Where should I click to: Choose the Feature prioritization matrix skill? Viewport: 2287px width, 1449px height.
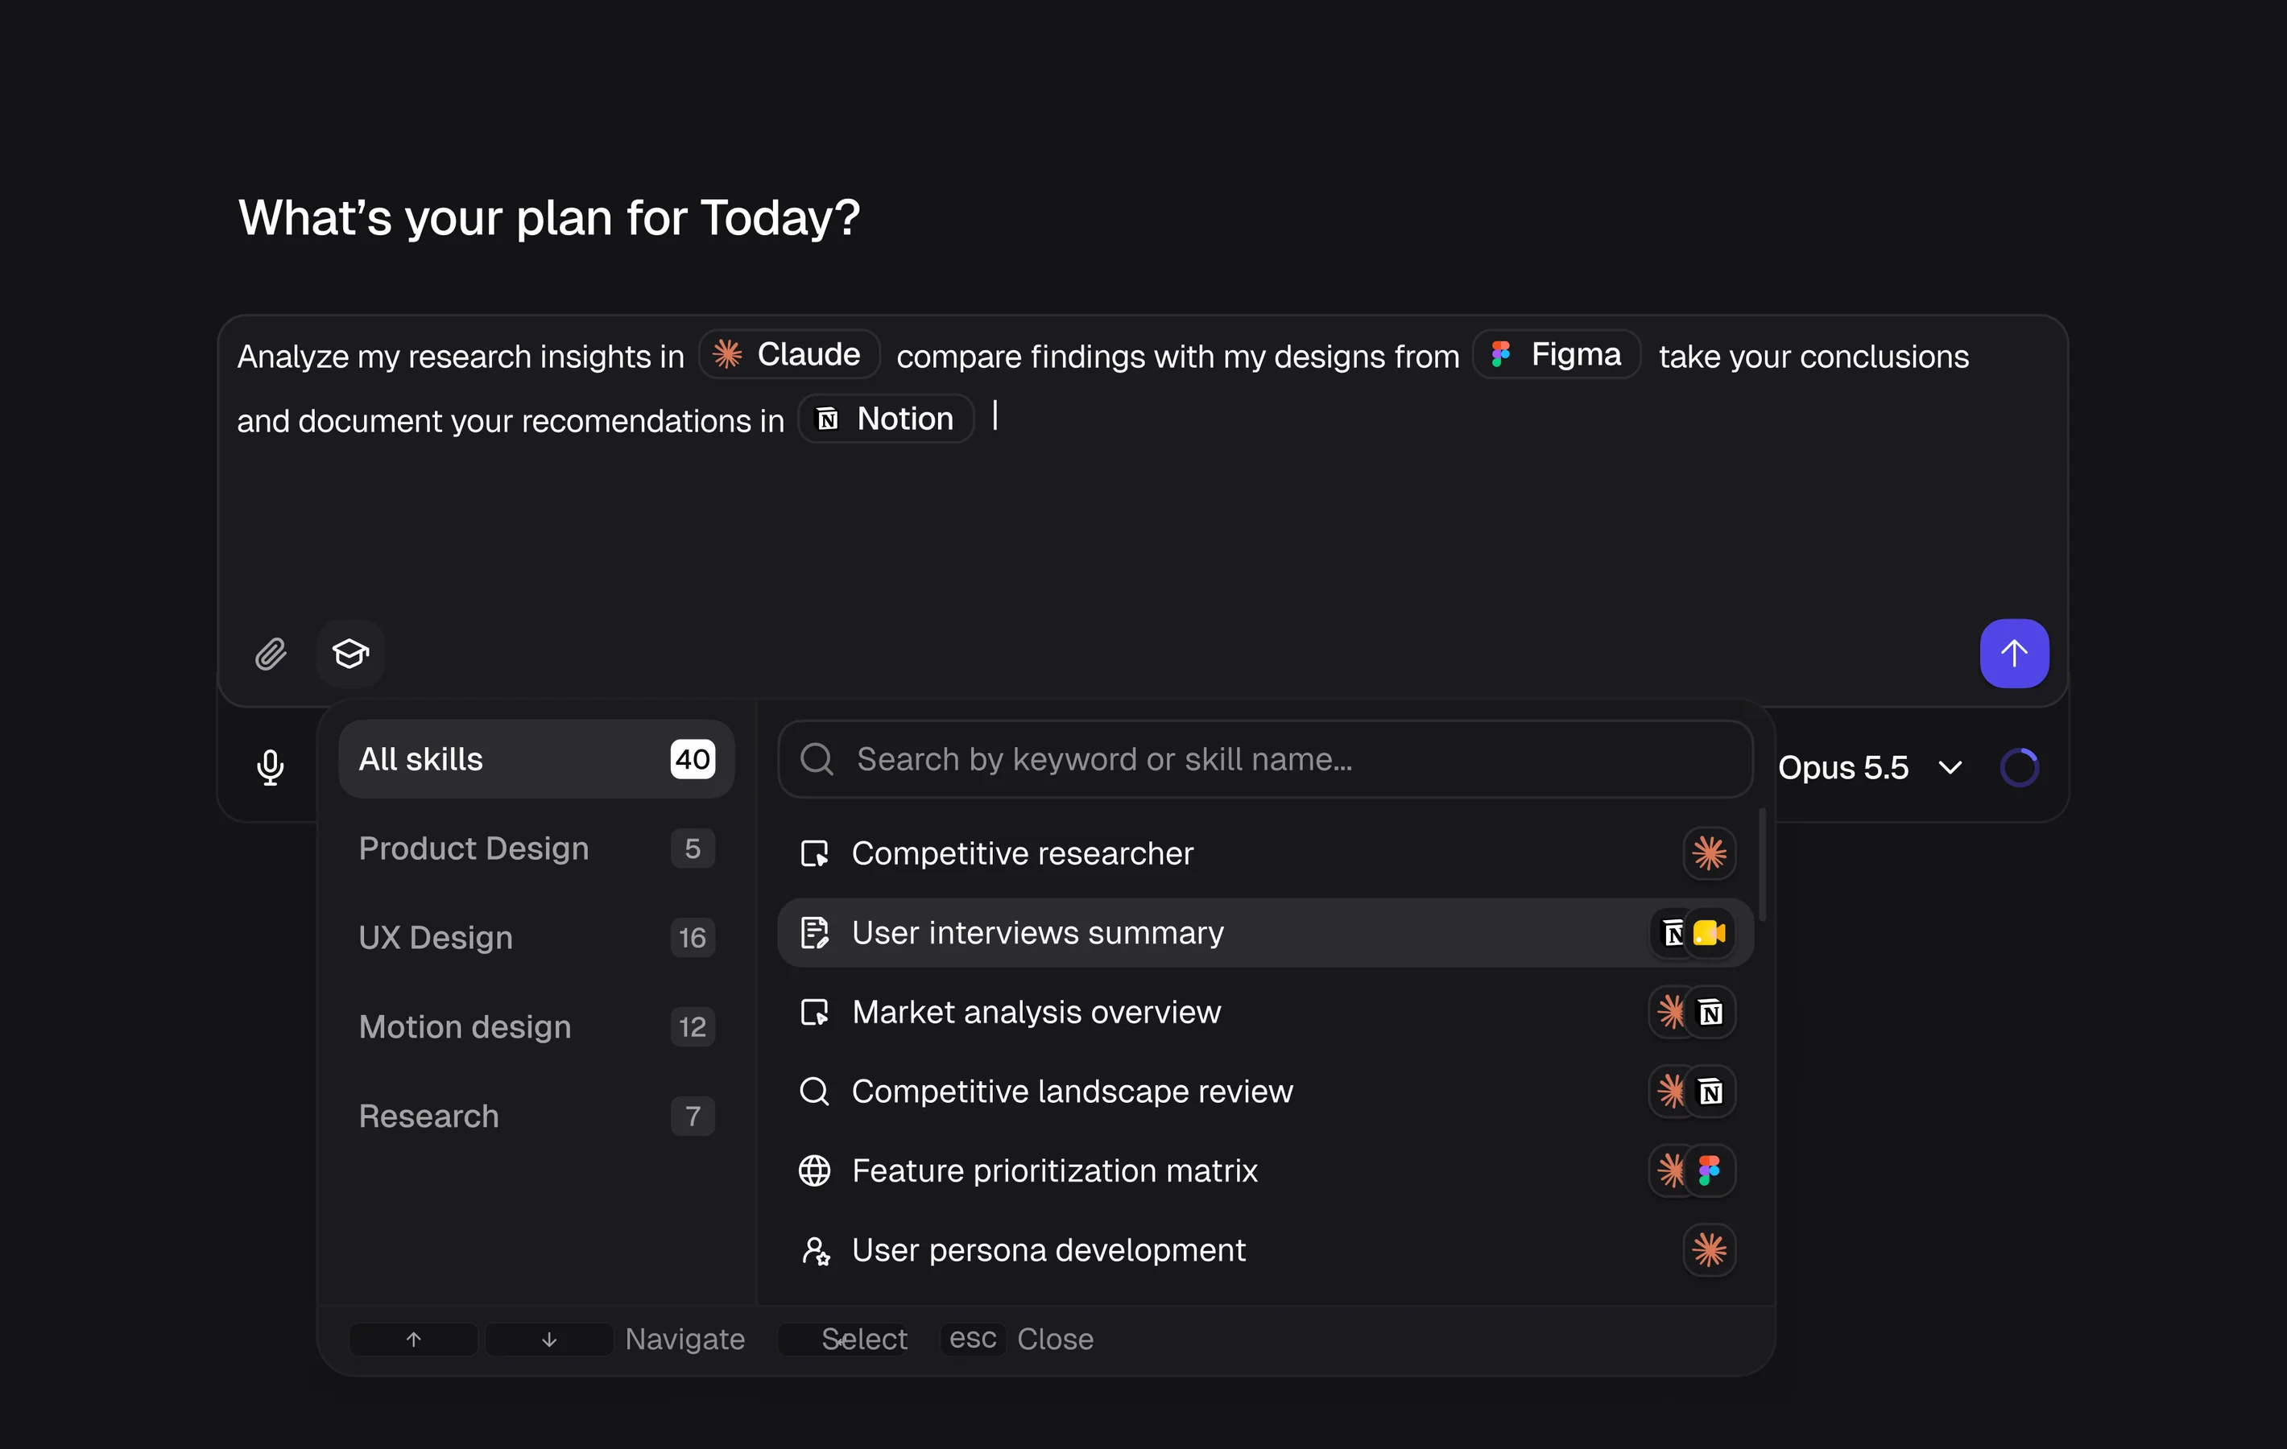[1265, 1170]
